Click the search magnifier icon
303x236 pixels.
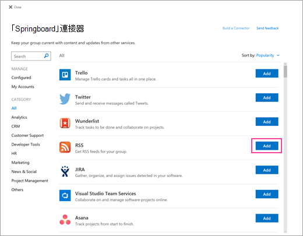coord(46,56)
